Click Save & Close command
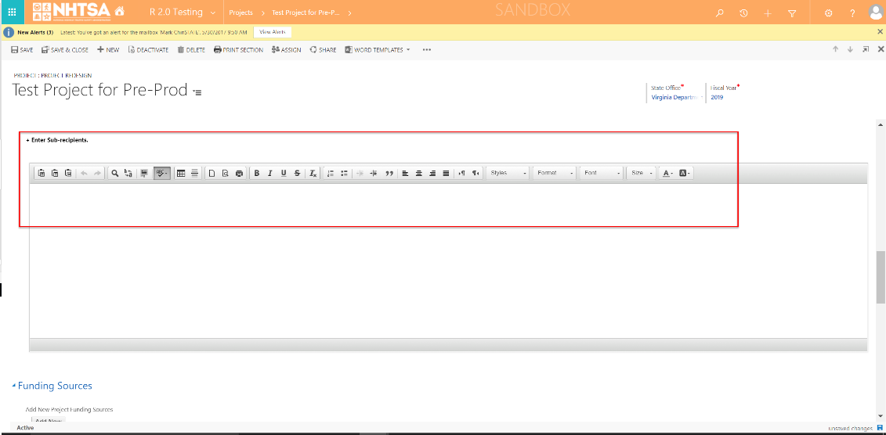 pos(64,49)
